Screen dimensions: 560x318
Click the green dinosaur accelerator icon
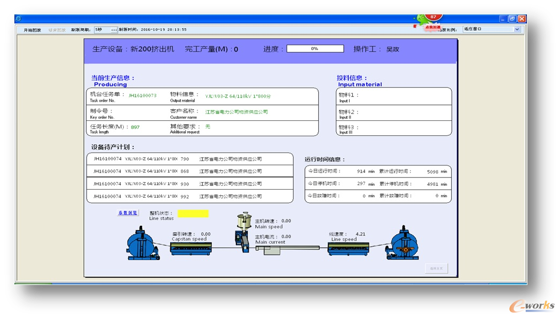pyautogui.click(x=422, y=20)
